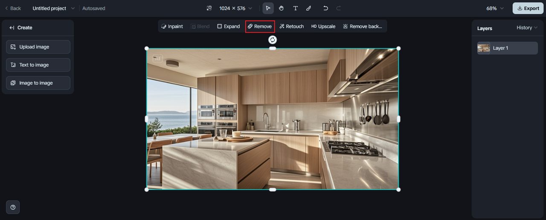Choose the Inpaint tool

[172, 26]
